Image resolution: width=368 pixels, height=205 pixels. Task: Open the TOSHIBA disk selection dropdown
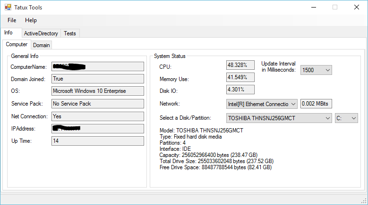click(279, 118)
